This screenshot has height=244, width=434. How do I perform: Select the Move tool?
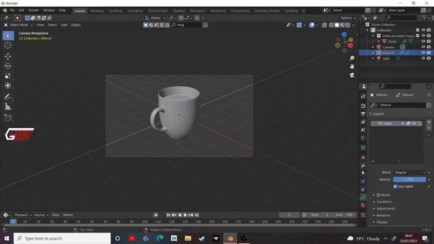[x=8, y=56]
